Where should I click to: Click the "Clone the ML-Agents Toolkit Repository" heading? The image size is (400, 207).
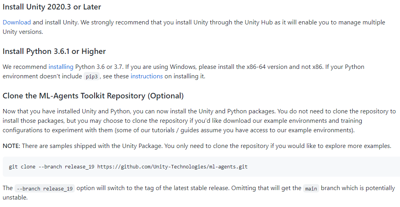(x=93, y=96)
